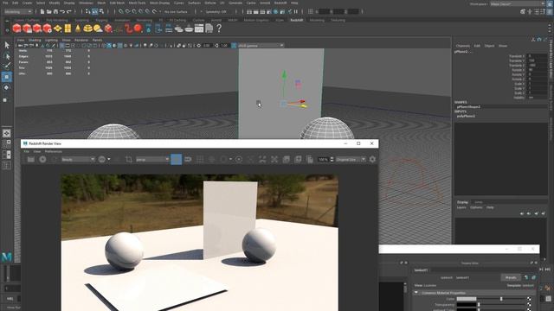Click the yellow window-pane shelf icon

click(68, 29)
